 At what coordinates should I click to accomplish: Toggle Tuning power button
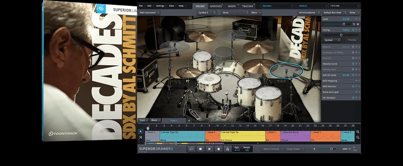pos(353,30)
